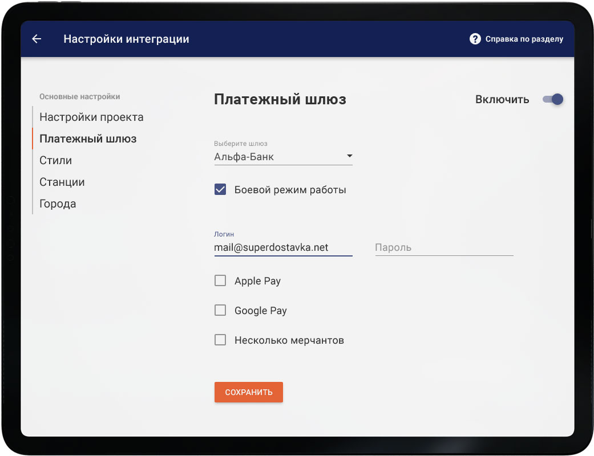Select Платежный шлюз in the sidebar

(x=88, y=139)
